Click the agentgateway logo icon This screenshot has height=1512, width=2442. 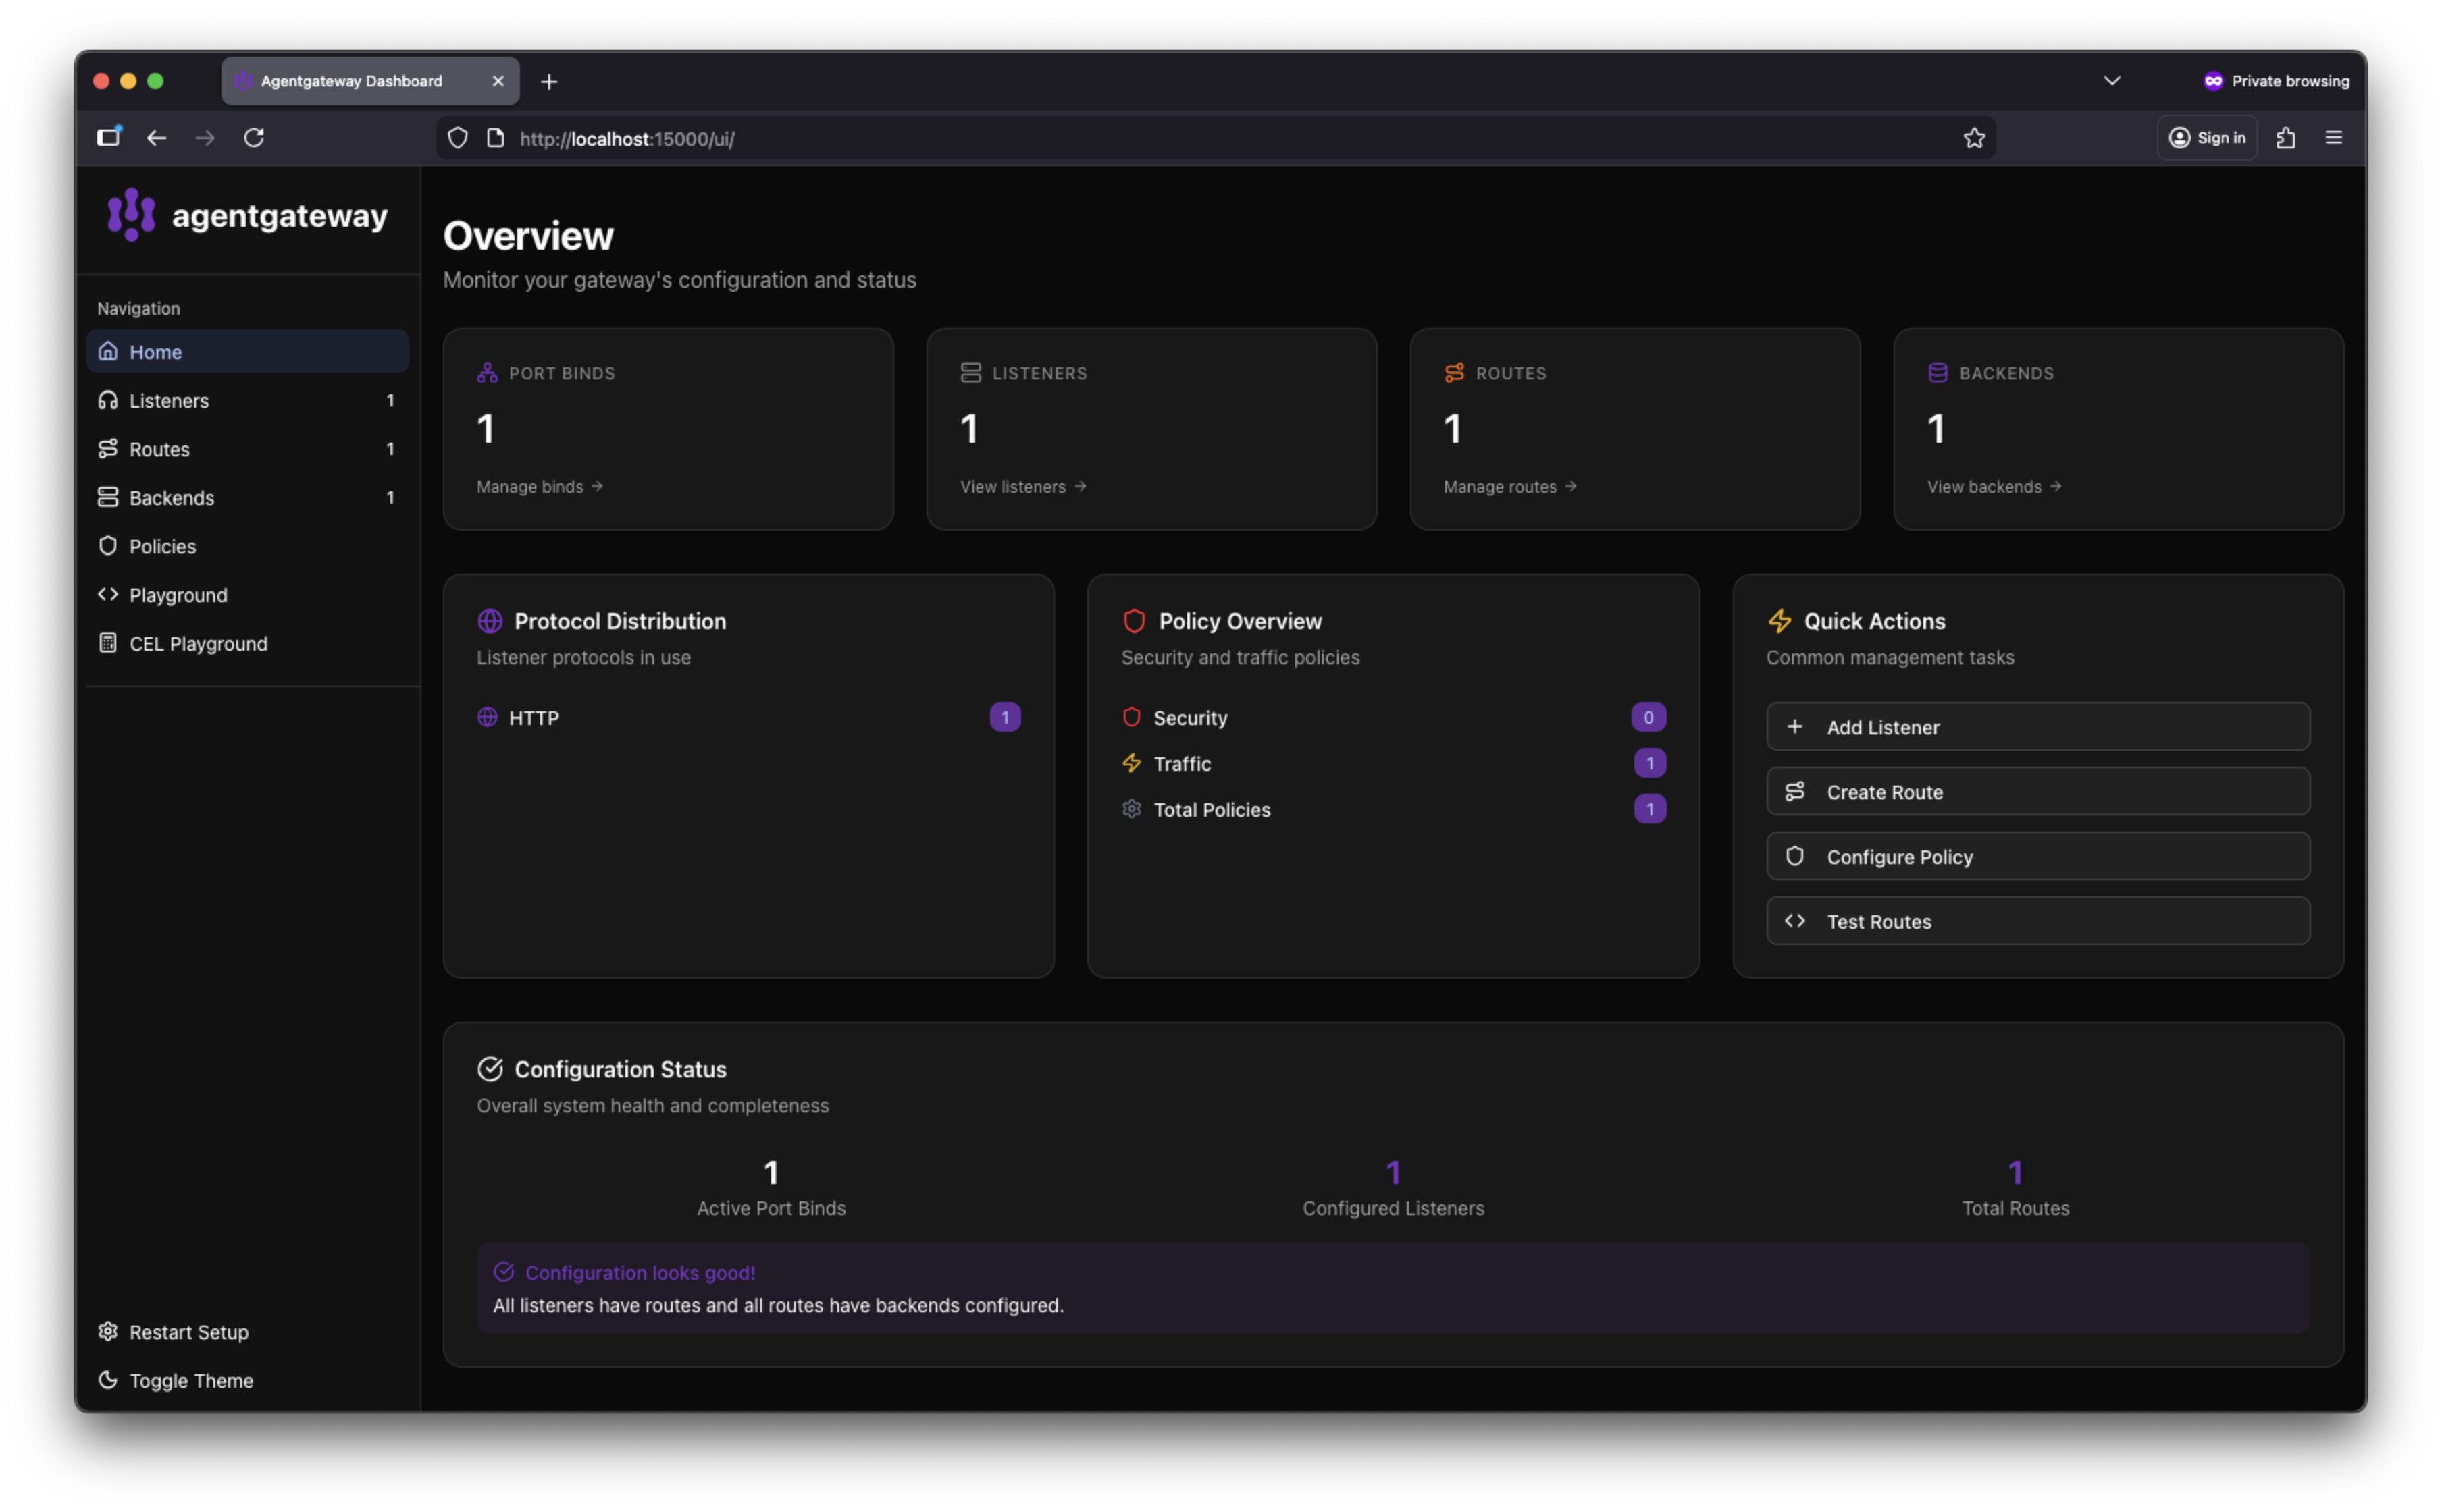pos(131,214)
